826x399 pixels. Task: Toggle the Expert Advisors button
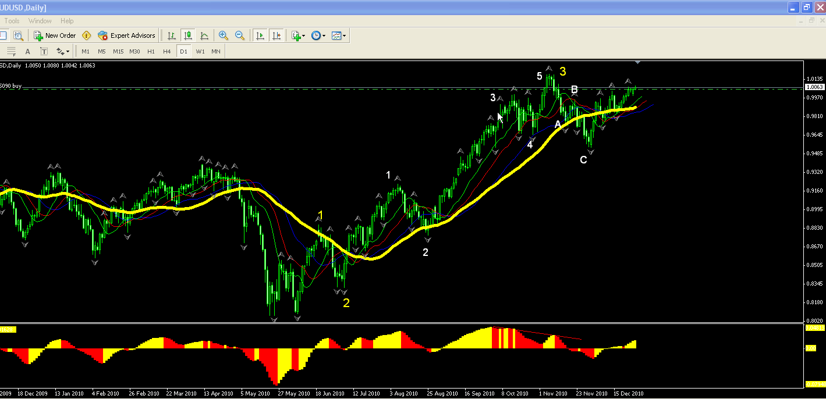click(x=126, y=35)
